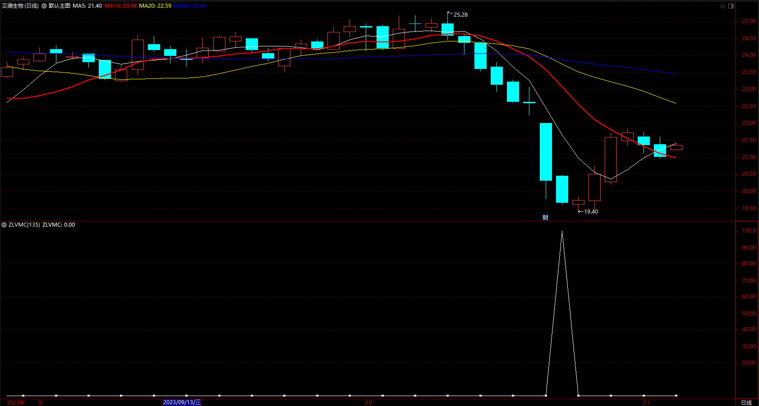Screen dimensions: 759x406
Task: Click the stock name 艾德生物 (日线)
Action: (20, 6)
